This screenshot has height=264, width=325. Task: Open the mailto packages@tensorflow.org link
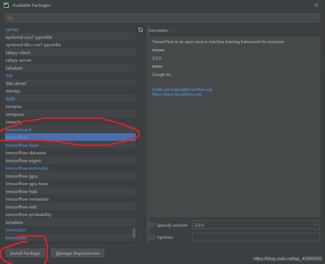pos(182,89)
